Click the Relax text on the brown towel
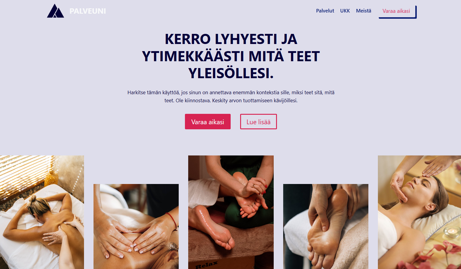The image size is (461, 269). [x=207, y=265]
